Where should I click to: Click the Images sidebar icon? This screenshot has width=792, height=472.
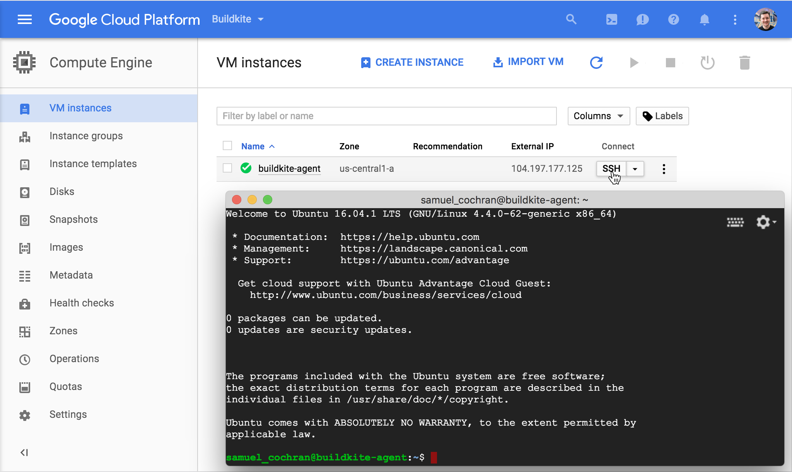point(25,248)
